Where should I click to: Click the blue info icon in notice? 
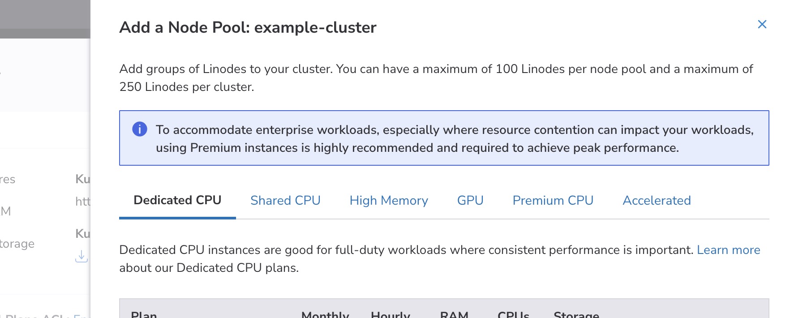click(x=140, y=129)
